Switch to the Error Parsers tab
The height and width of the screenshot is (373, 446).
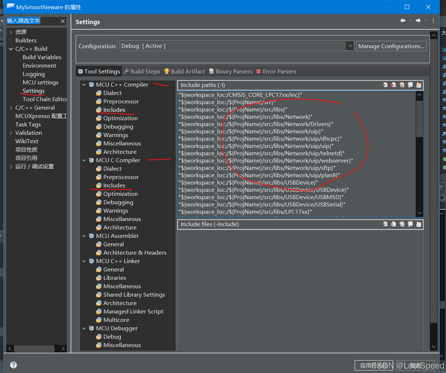[276, 71]
